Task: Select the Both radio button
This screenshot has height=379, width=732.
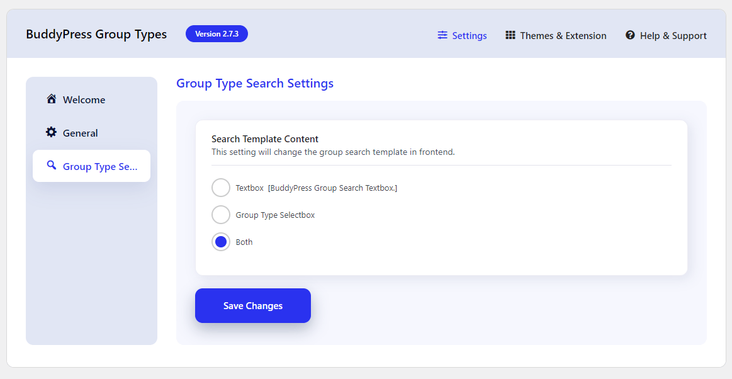Action: [x=221, y=242]
